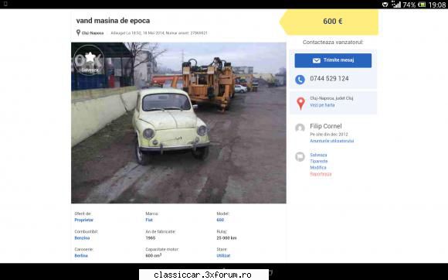
Task: Click seller name Filip Cornel
Action: click(x=326, y=126)
